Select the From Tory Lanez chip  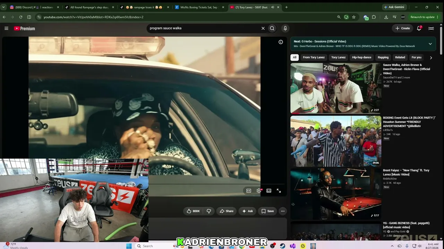314,57
